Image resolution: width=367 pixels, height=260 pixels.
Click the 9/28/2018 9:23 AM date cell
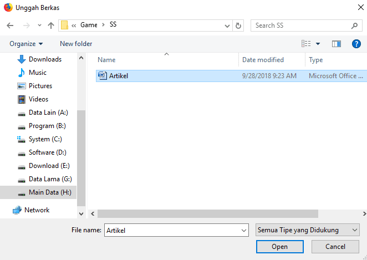[269, 76]
